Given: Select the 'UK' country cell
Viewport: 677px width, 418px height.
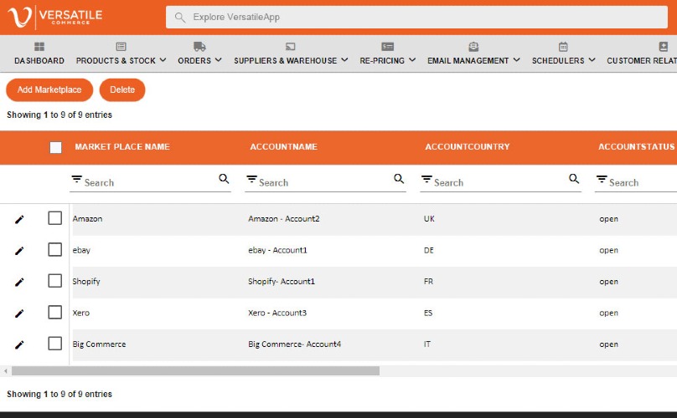Looking at the screenshot, I should [x=429, y=219].
